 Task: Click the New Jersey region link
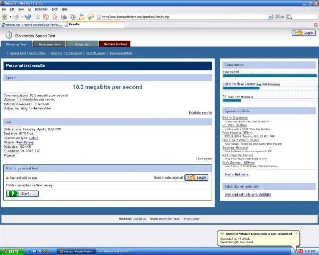(25, 142)
